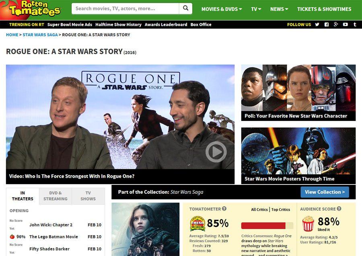This screenshot has width=362, height=256.
Task: Open Rotten Tomatoes Twitter page icon
Action: coord(317,25)
